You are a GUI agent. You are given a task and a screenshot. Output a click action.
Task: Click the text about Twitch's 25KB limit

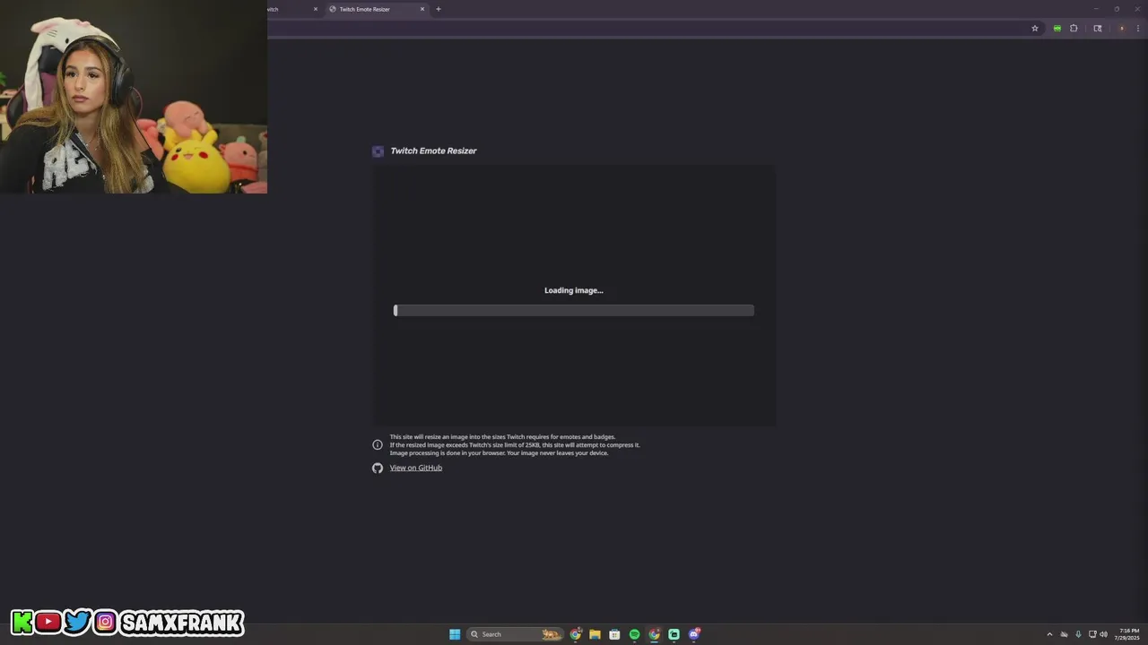coord(515,445)
